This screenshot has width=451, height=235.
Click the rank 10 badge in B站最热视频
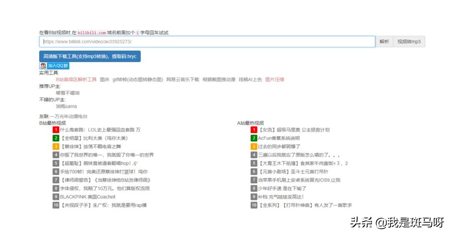[56, 205]
